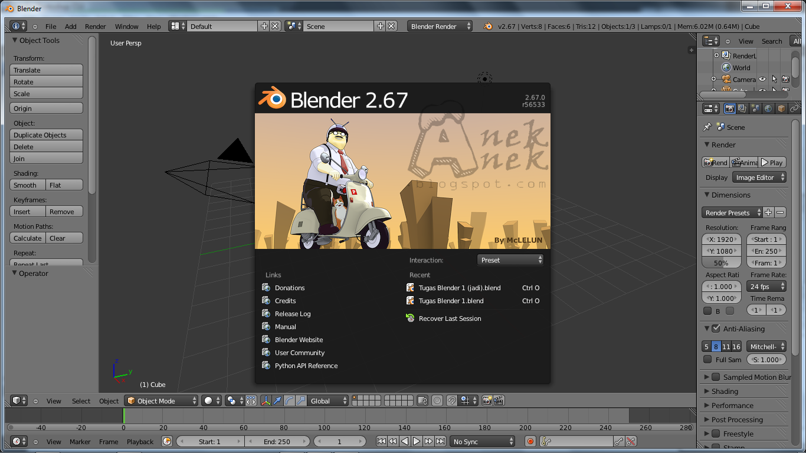Open the File menu
This screenshot has height=453, width=806.
(51, 26)
